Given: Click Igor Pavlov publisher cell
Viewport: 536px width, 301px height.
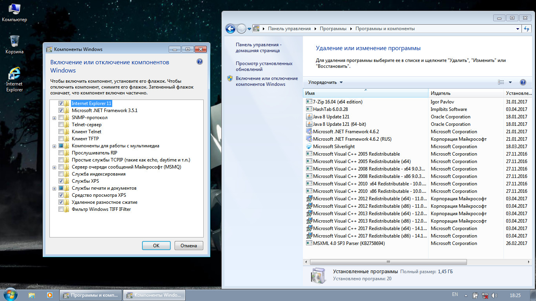Looking at the screenshot, I should tap(442, 102).
